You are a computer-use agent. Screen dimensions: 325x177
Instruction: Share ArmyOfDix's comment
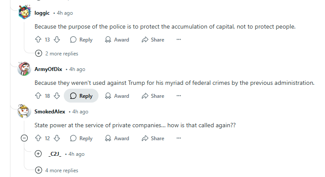(x=153, y=96)
